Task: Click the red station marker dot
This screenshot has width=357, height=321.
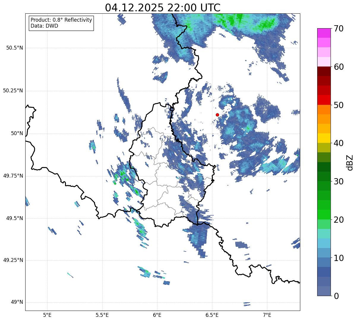Action: 217,115
